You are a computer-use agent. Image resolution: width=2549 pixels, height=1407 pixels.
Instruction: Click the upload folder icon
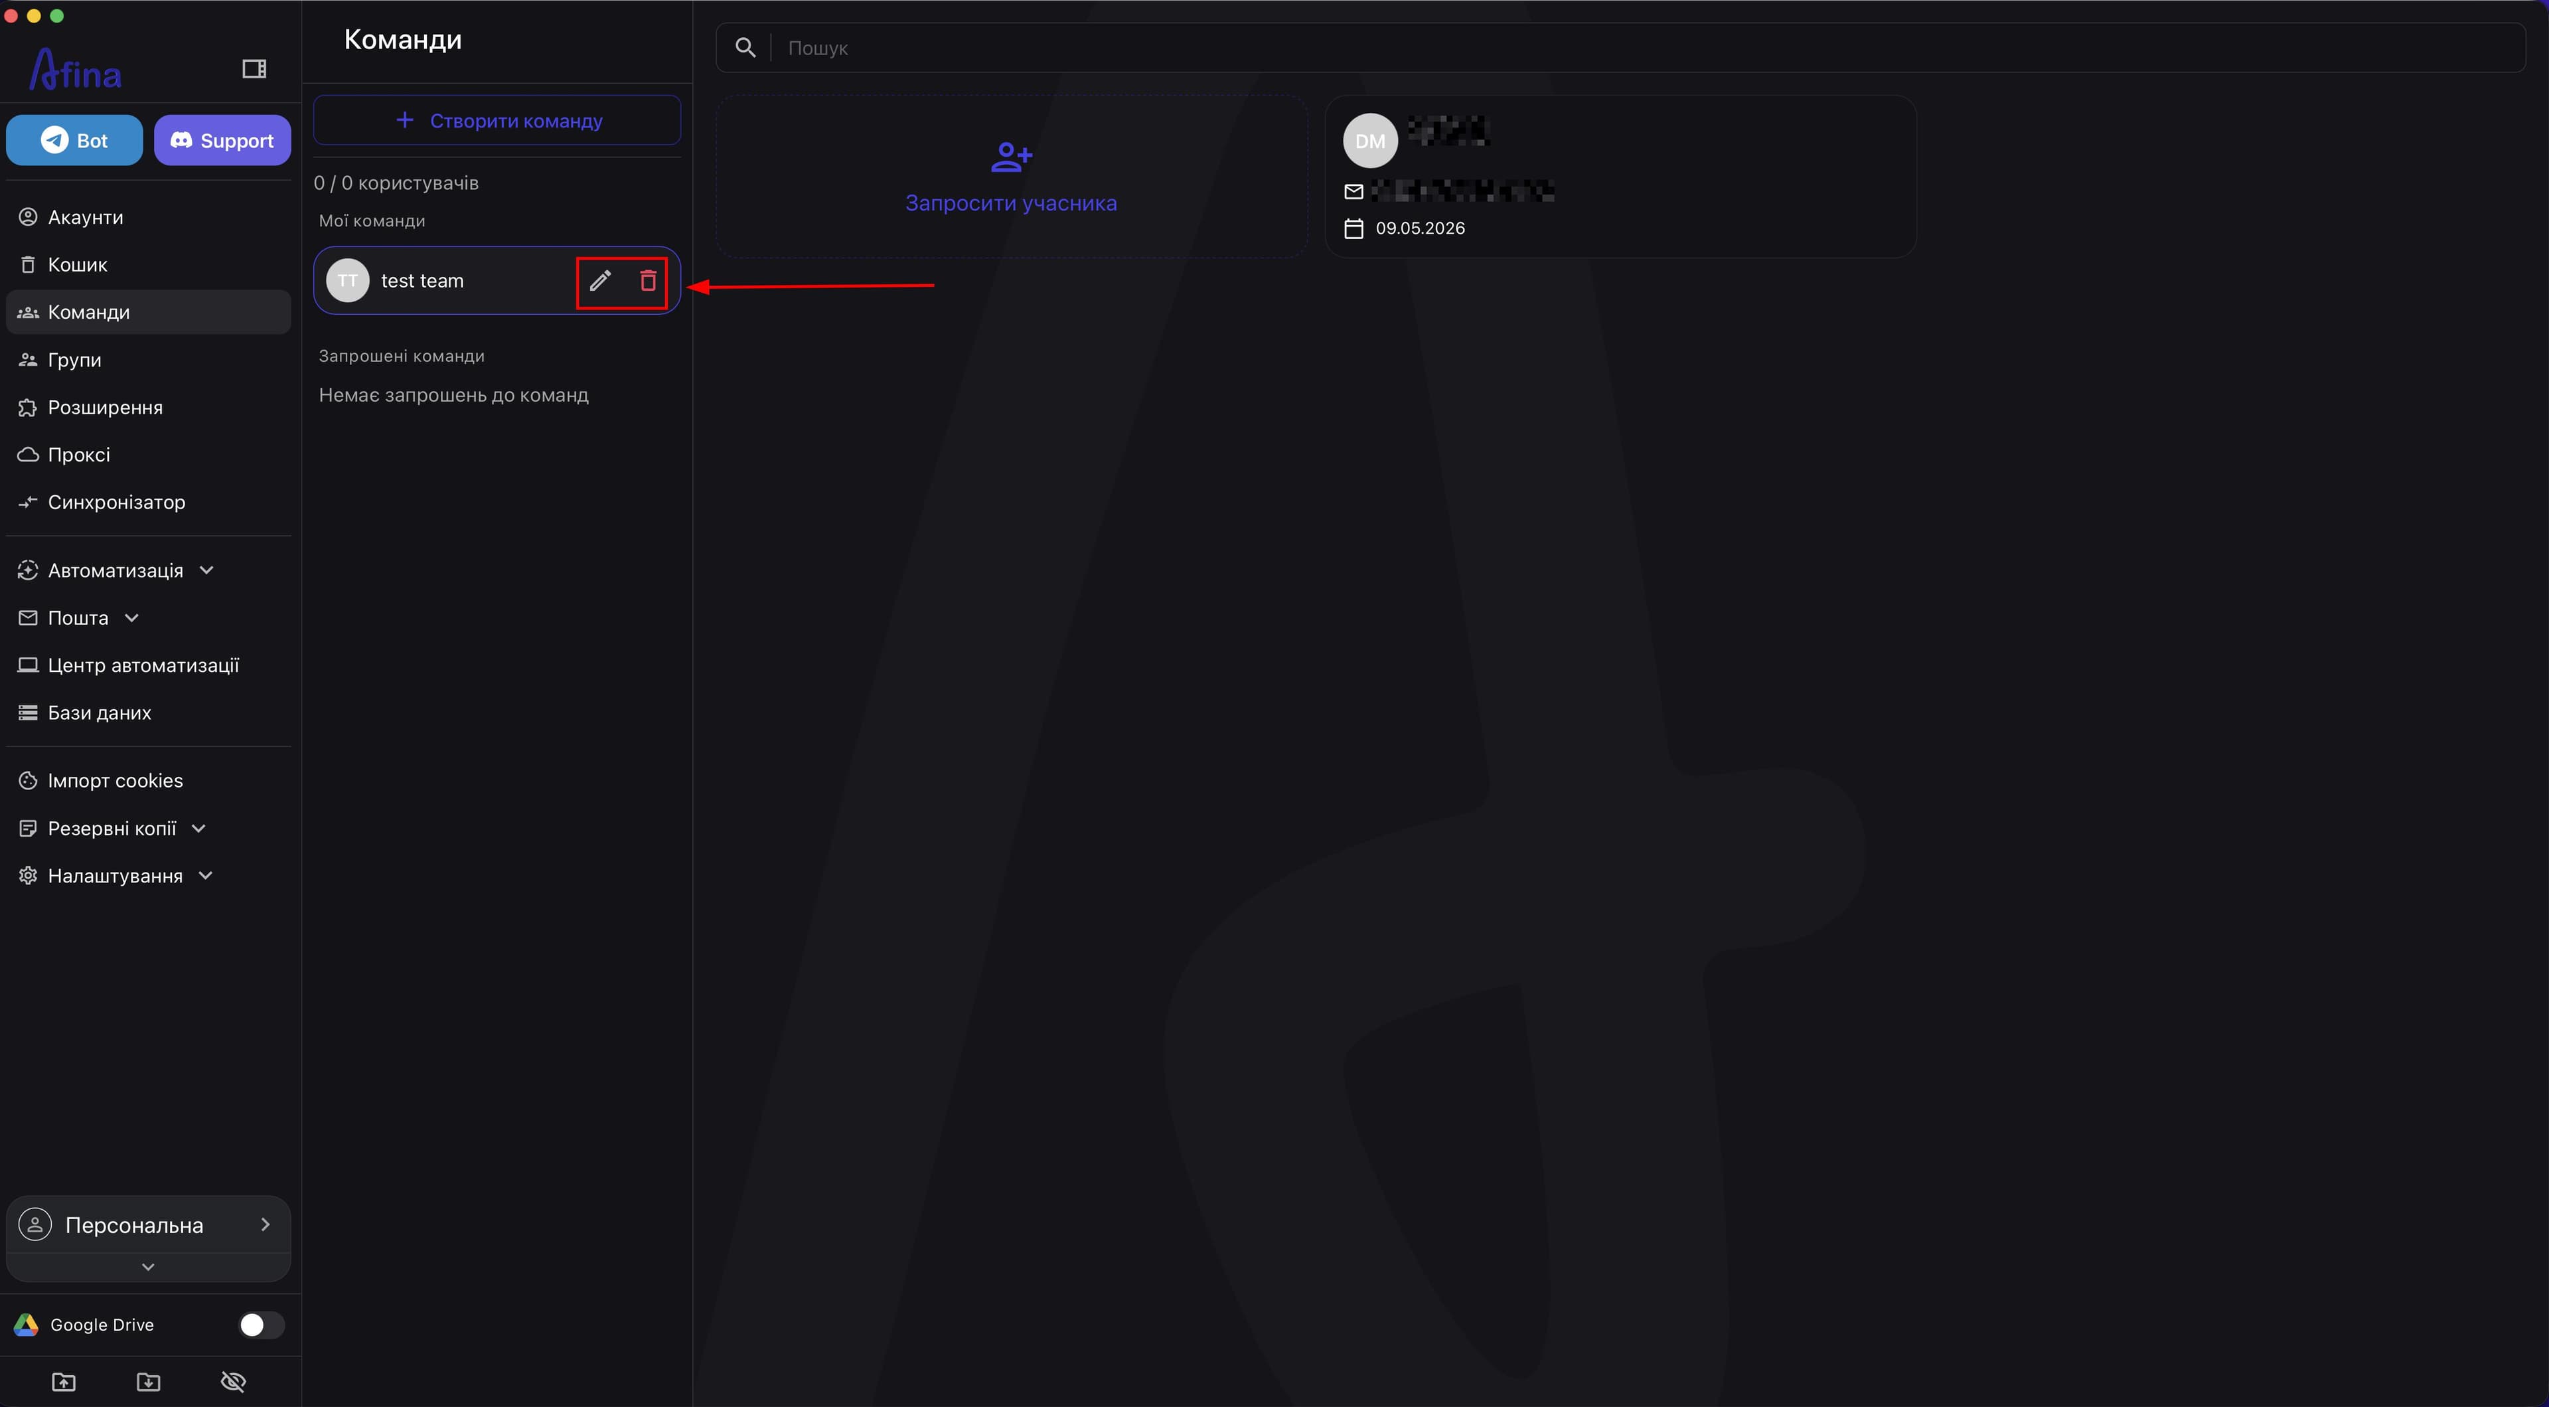[63, 1382]
